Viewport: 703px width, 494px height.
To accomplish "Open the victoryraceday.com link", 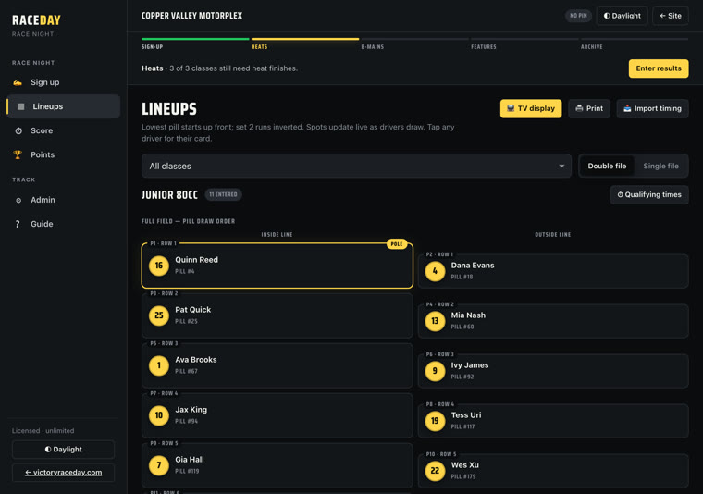I will pos(63,473).
